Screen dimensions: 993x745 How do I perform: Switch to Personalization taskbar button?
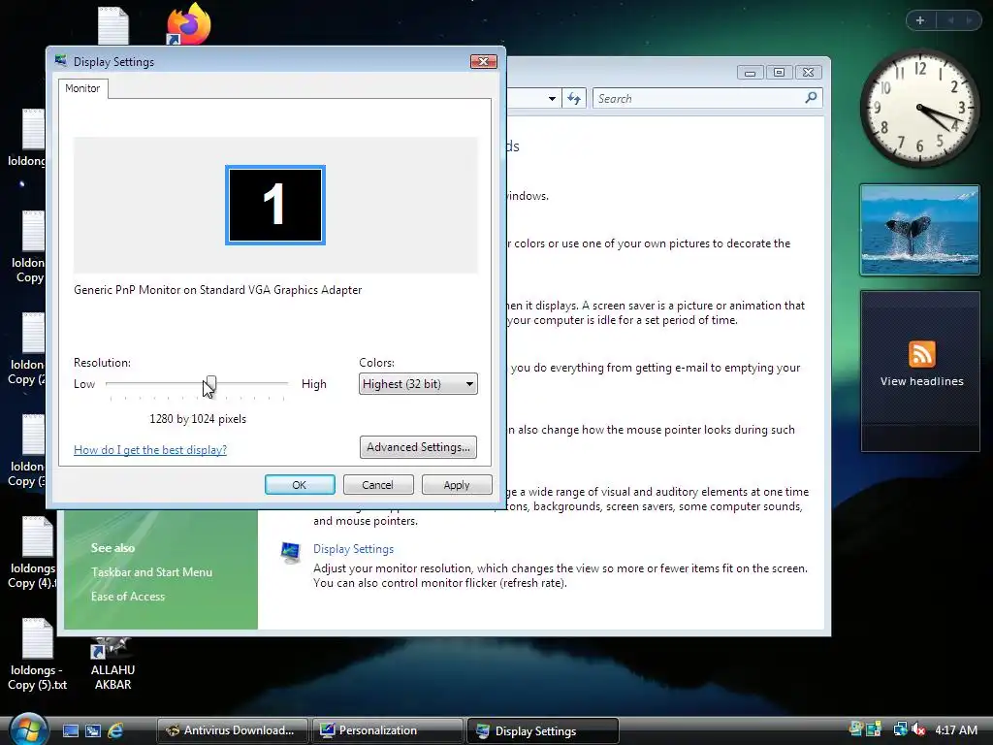coord(388,730)
